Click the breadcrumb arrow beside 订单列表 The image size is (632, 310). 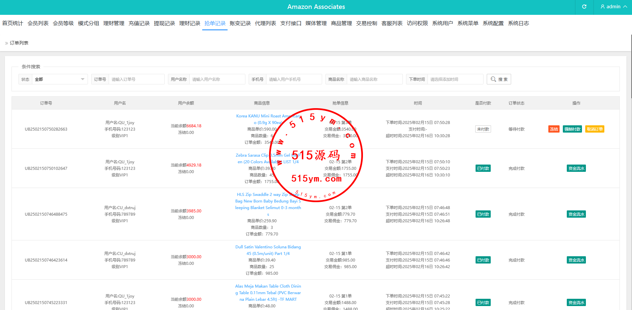click(x=6, y=43)
